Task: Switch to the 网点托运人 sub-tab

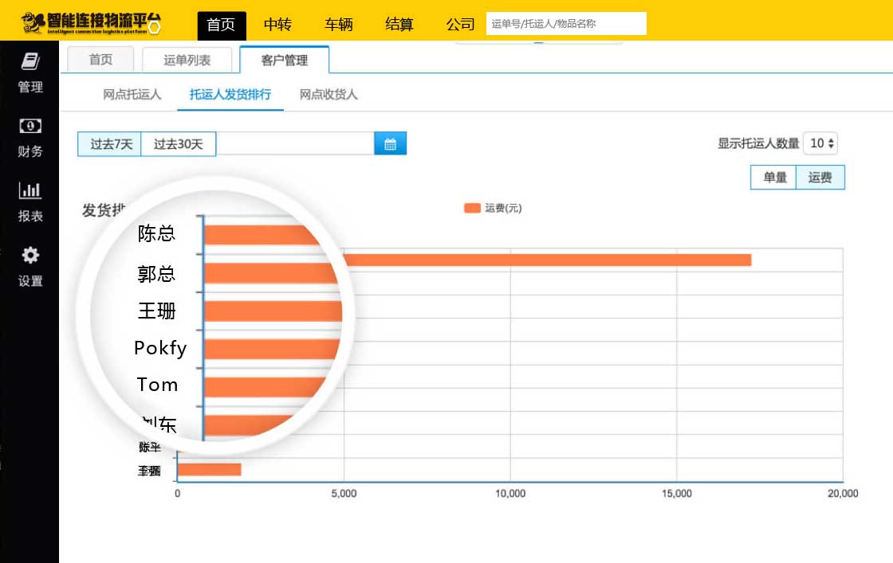Action: (x=132, y=95)
